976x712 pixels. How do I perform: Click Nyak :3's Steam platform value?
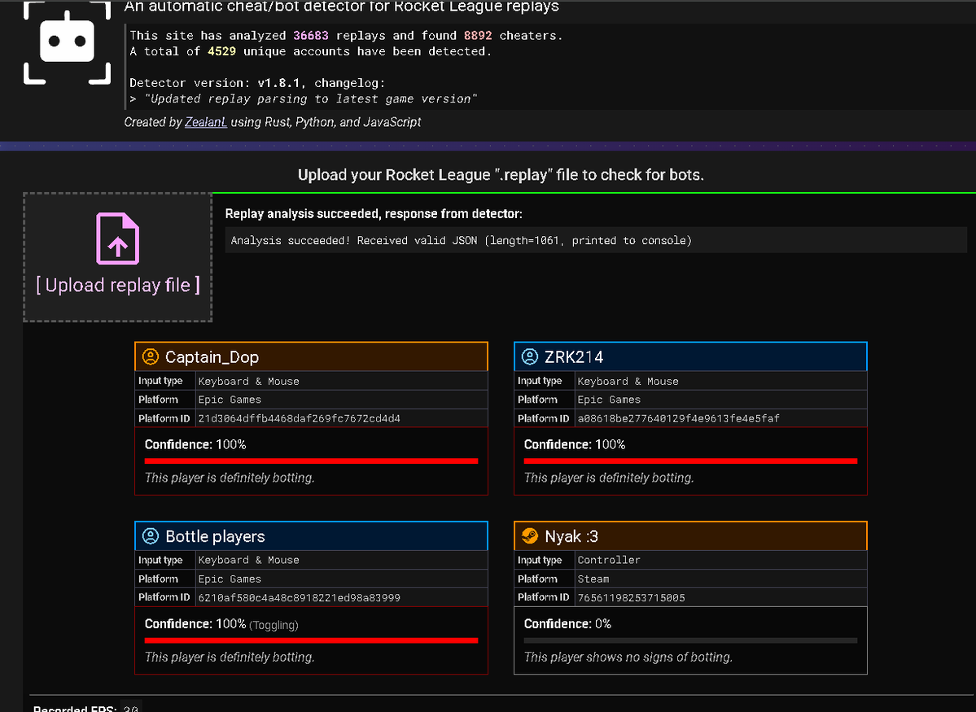coord(593,579)
